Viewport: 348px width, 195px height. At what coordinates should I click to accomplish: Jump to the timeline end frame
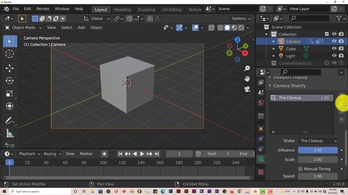(157, 154)
